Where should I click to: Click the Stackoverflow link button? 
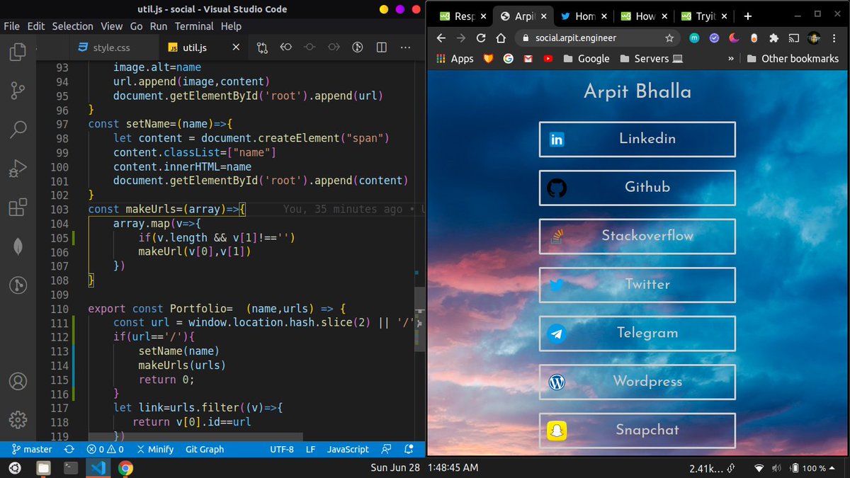637,236
